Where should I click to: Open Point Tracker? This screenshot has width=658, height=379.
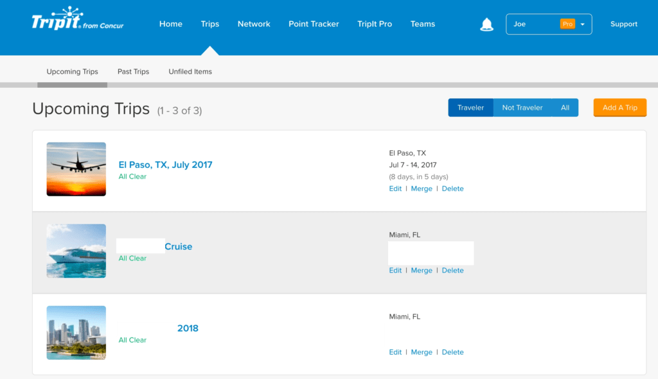pyautogui.click(x=314, y=24)
